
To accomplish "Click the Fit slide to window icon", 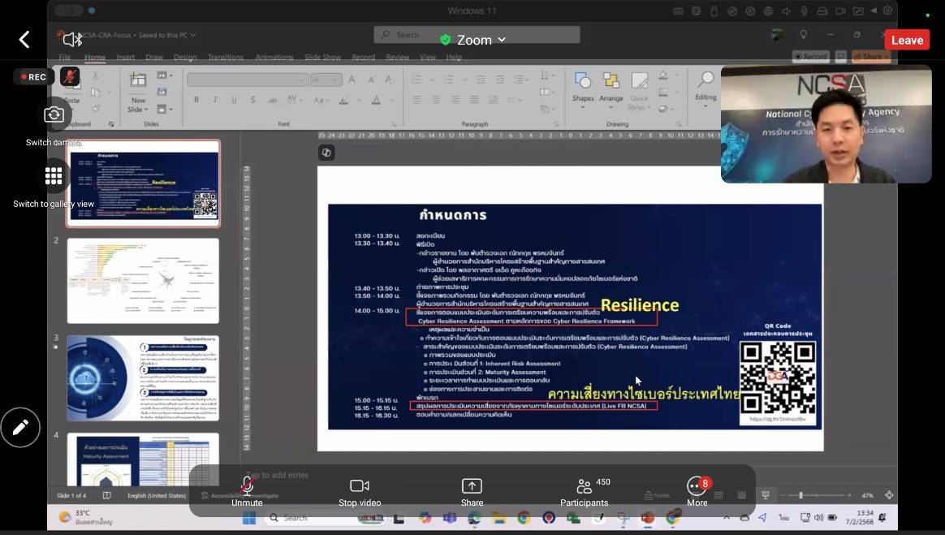I will coord(889,495).
